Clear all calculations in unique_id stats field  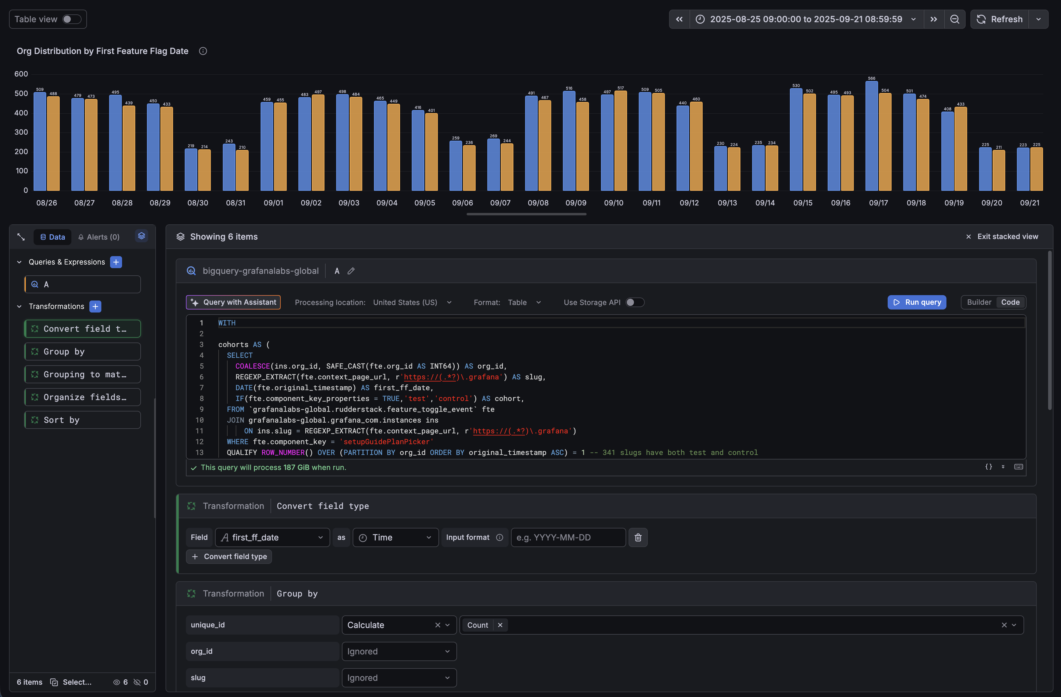pos(1004,625)
